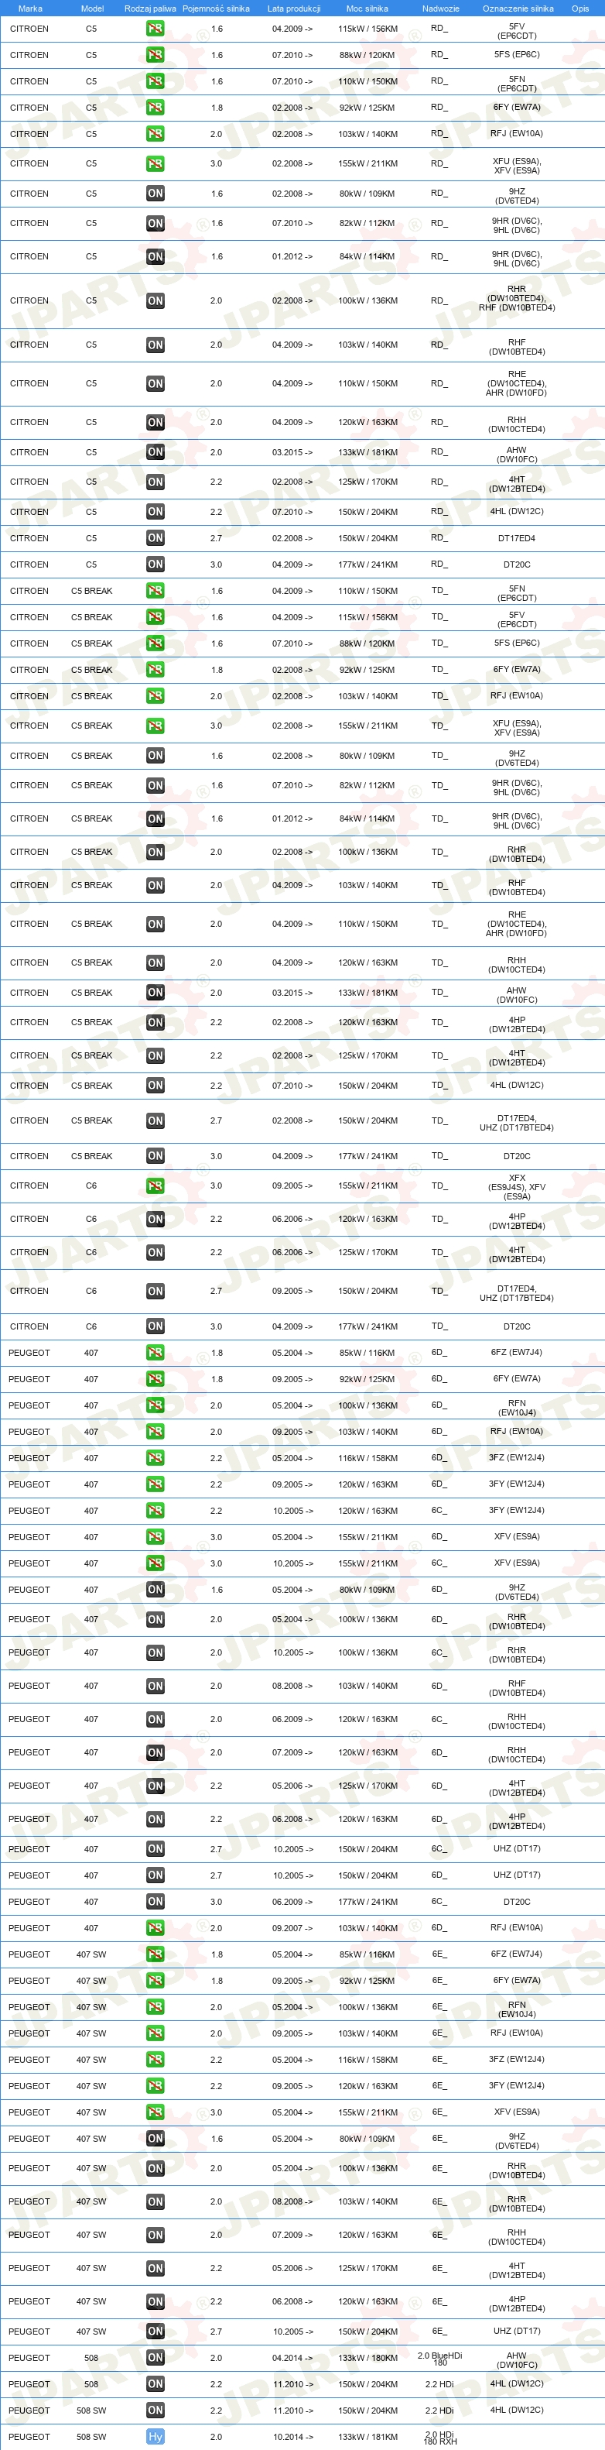The height and width of the screenshot is (2450, 605).
Task: Click the Nadwozie column header
Action: pyautogui.click(x=441, y=9)
